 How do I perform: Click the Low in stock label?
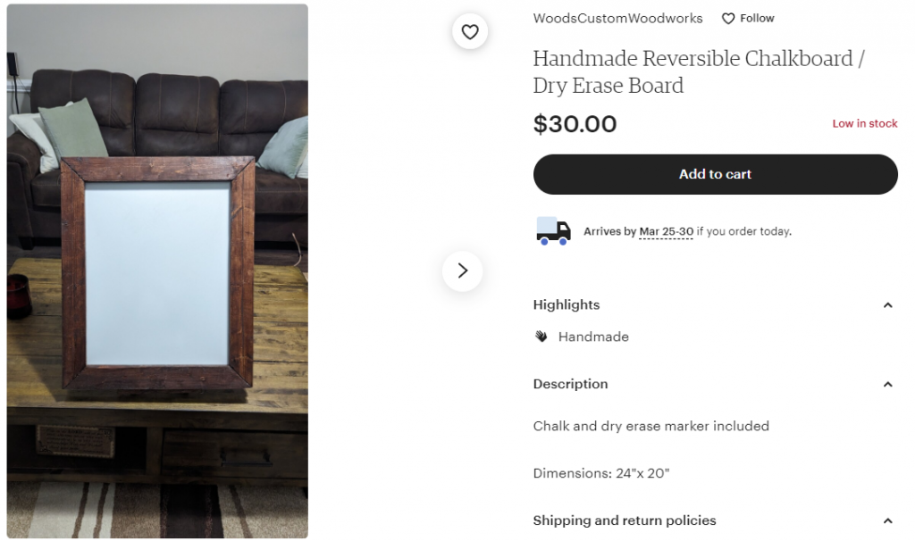(x=865, y=123)
